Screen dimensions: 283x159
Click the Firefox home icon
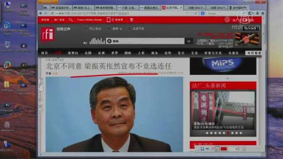[263, 13]
